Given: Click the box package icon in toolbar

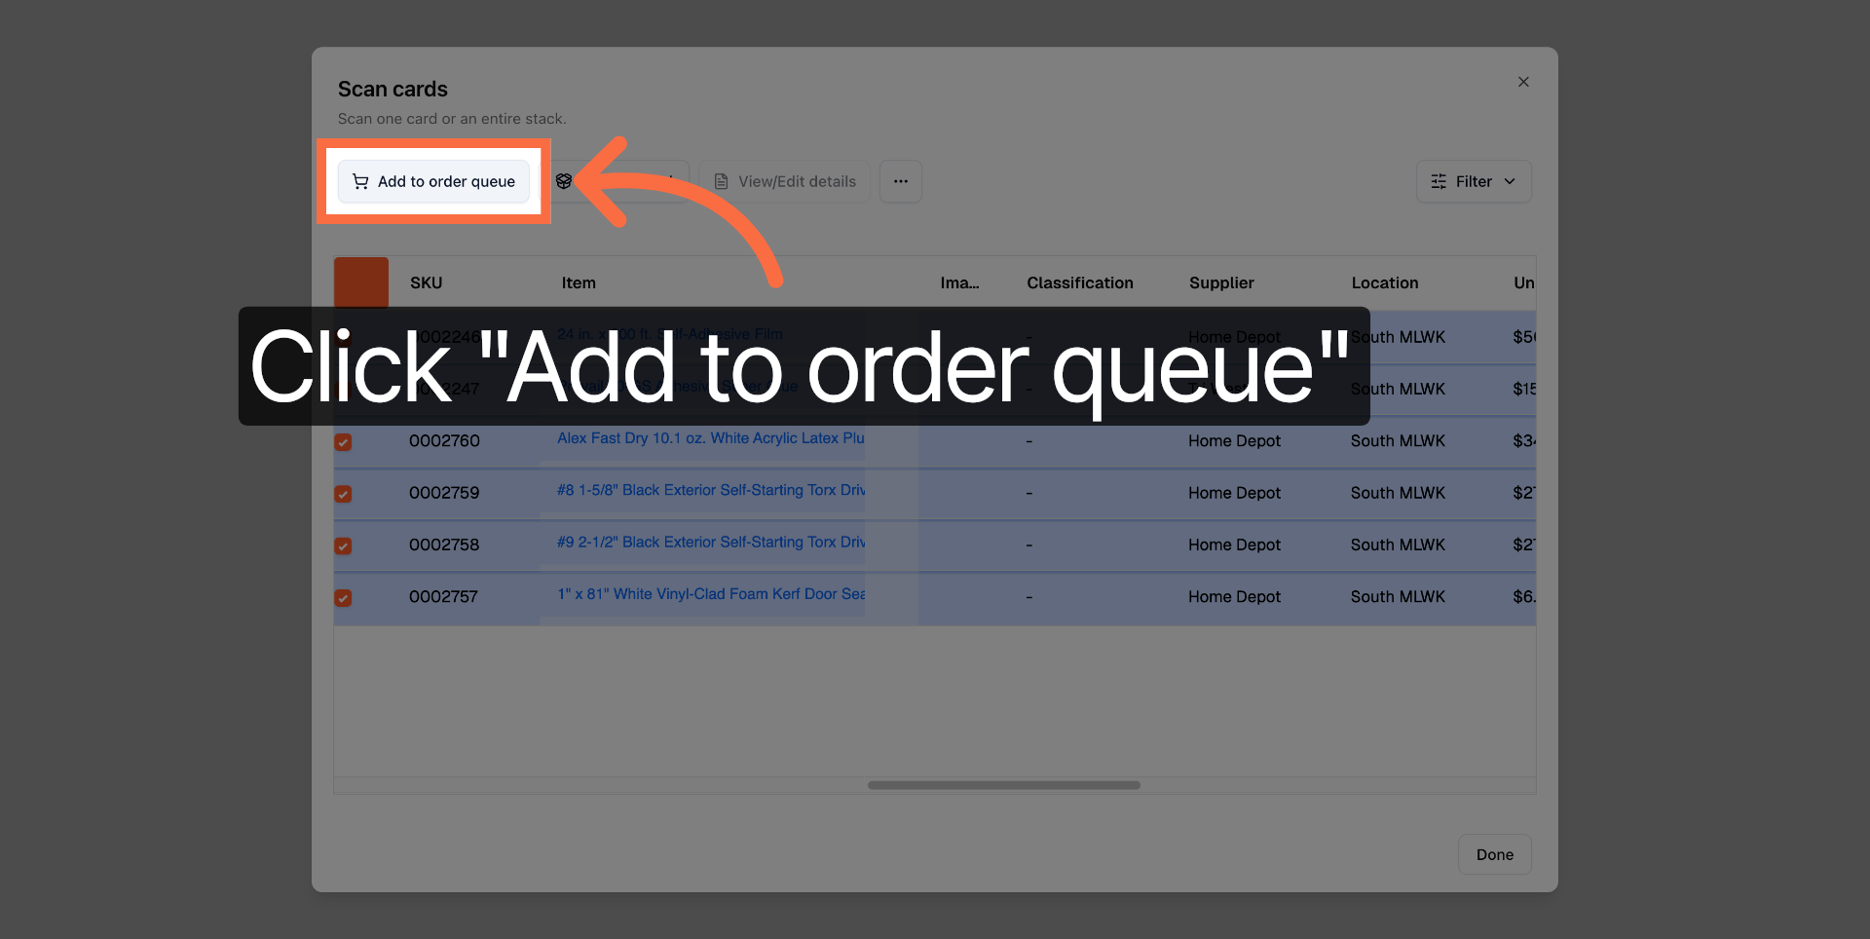Looking at the screenshot, I should 563,181.
